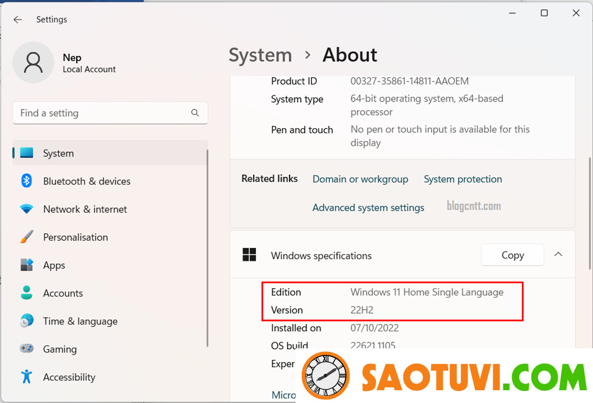Click the Installed on label
This screenshot has width=593, height=403.
click(x=296, y=328)
